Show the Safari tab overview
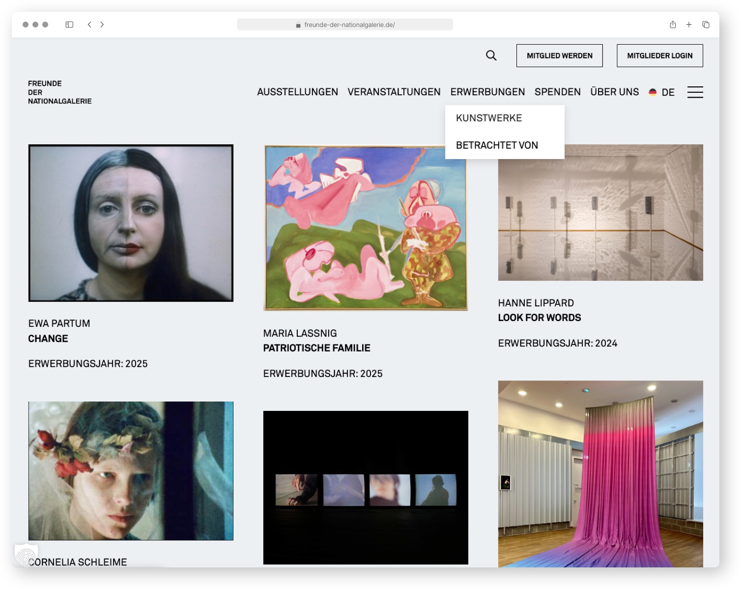The width and height of the screenshot is (741, 589). (x=706, y=25)
